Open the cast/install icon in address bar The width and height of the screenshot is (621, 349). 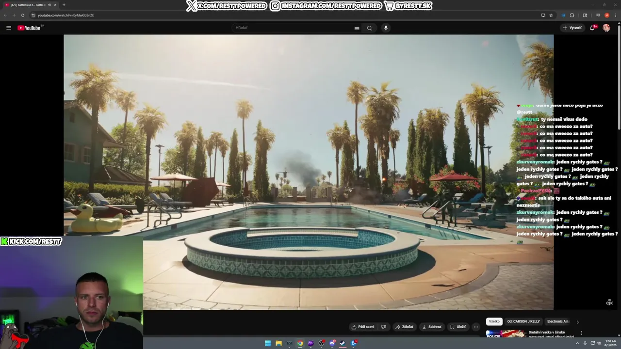(x=543, y=15)
